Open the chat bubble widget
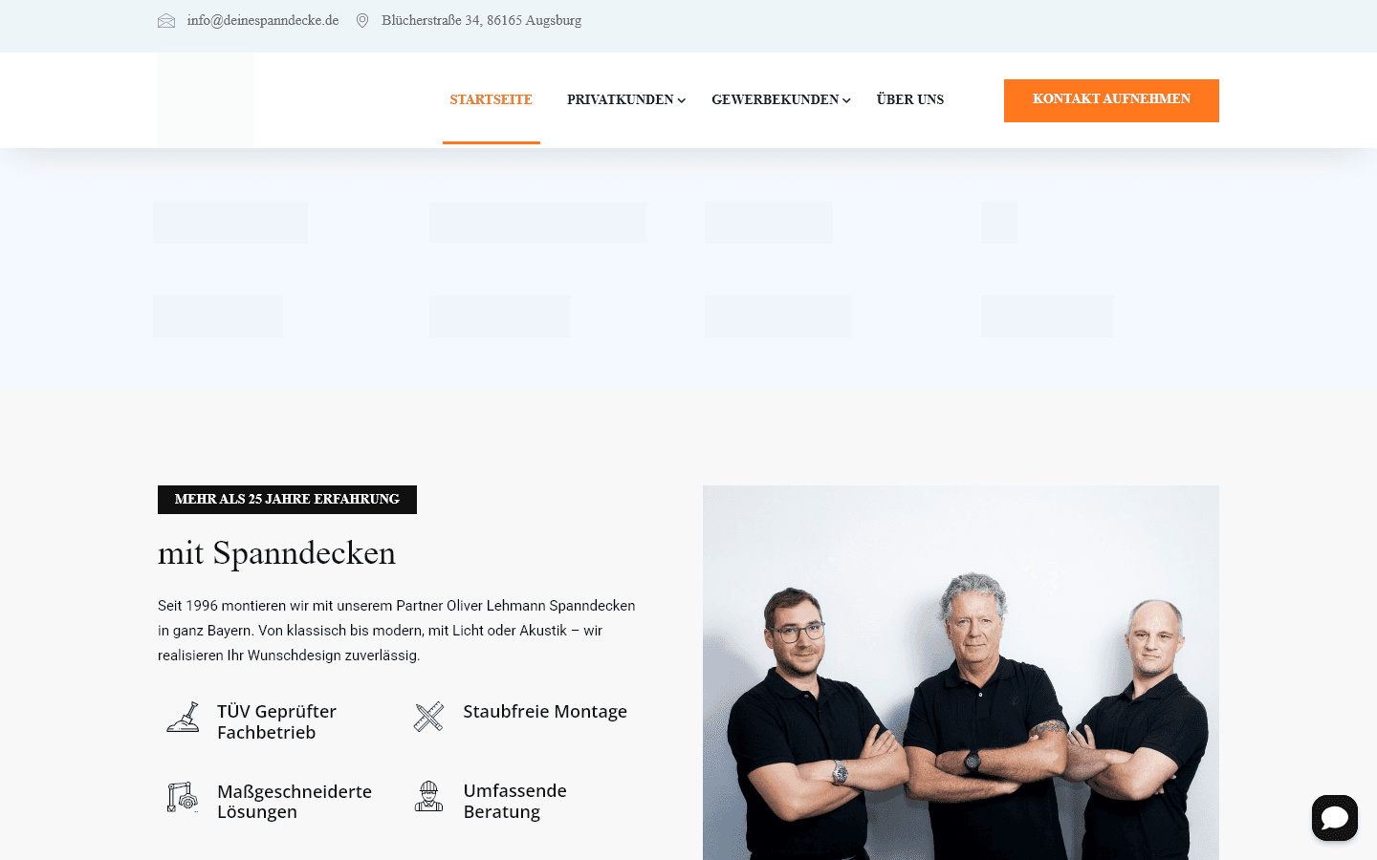Viewport: 1377px width, 860px height. pyautogui.click(x=1335, y=818)
